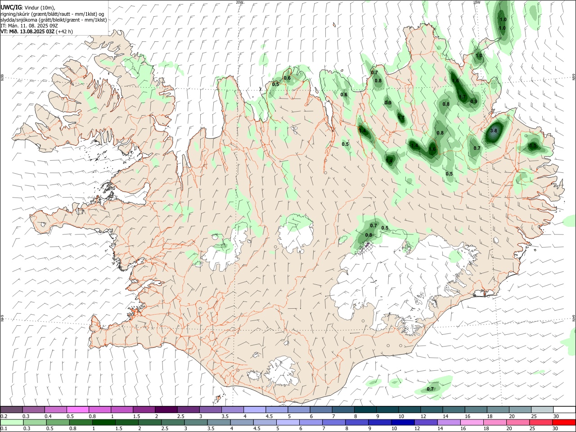The width and height of the screenshot is (576, 432).
Task: Click the medium green 0.5 rain legend swatch
Action: [58, 422]
